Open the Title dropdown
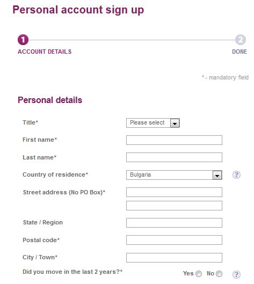This screenshot has height=284, width=254. point(153,123)
